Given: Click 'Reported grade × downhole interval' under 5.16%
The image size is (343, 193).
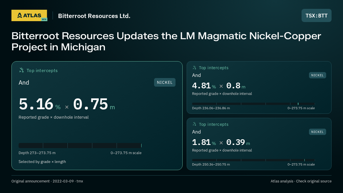Looking at the screenshot, I should click(x=53, y=117).
